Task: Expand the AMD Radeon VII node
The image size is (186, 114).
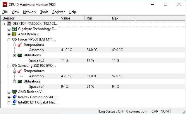Action: 9,92
